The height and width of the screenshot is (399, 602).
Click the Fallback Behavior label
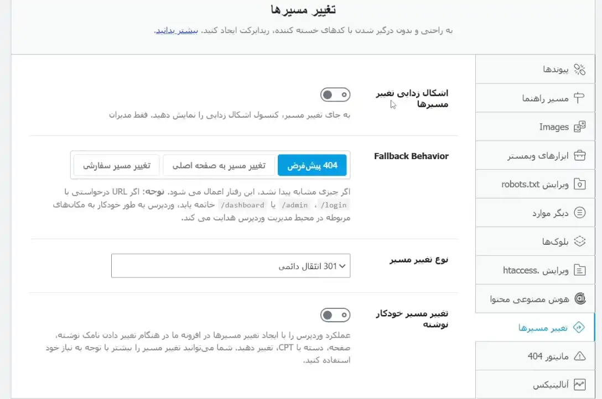point(411,156)
